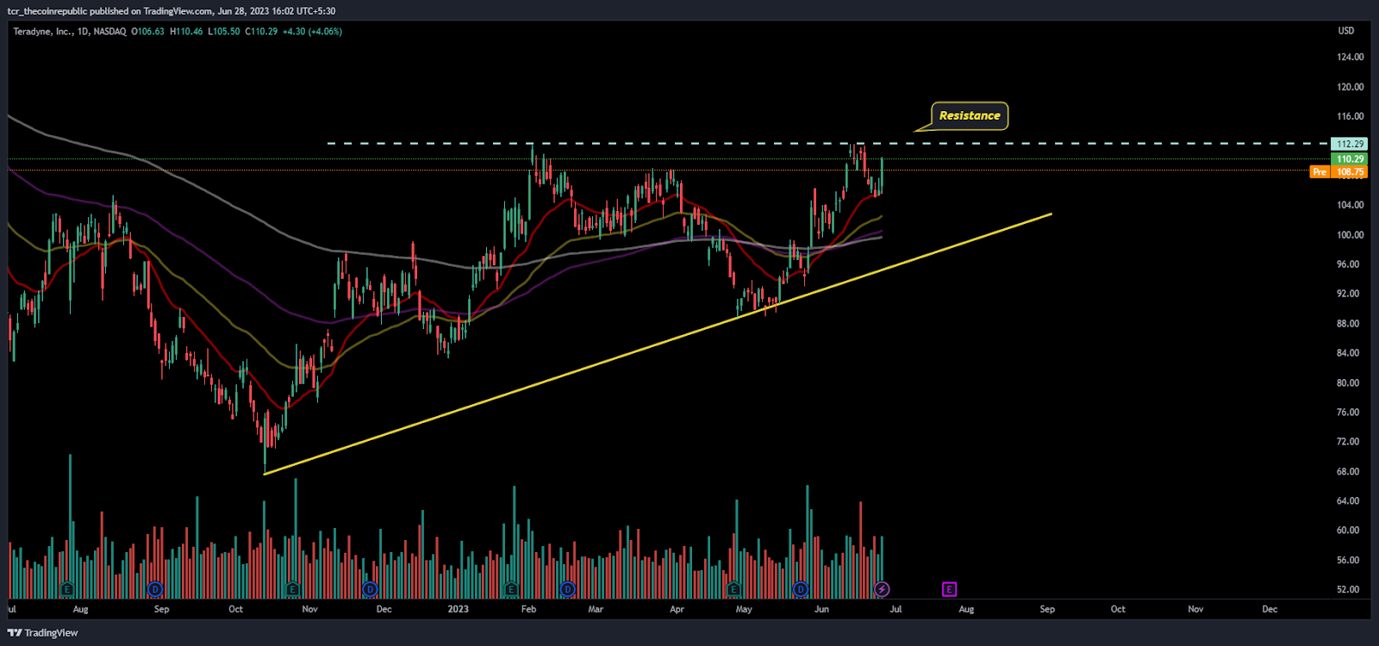Screen dimensions: 1379x646
Task: Click the Pre 108.75 pre-market label
Action: [1338, 171]
